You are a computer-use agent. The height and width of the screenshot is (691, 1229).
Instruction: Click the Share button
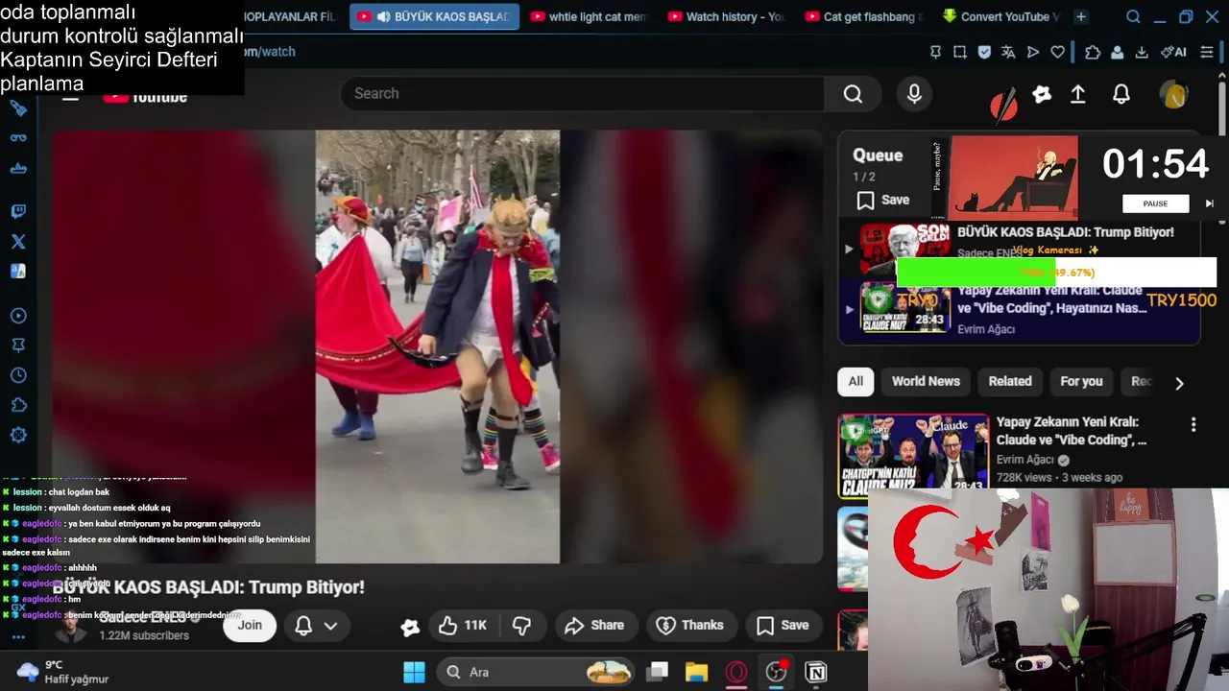pyautogui.click(x=594, y=626)
